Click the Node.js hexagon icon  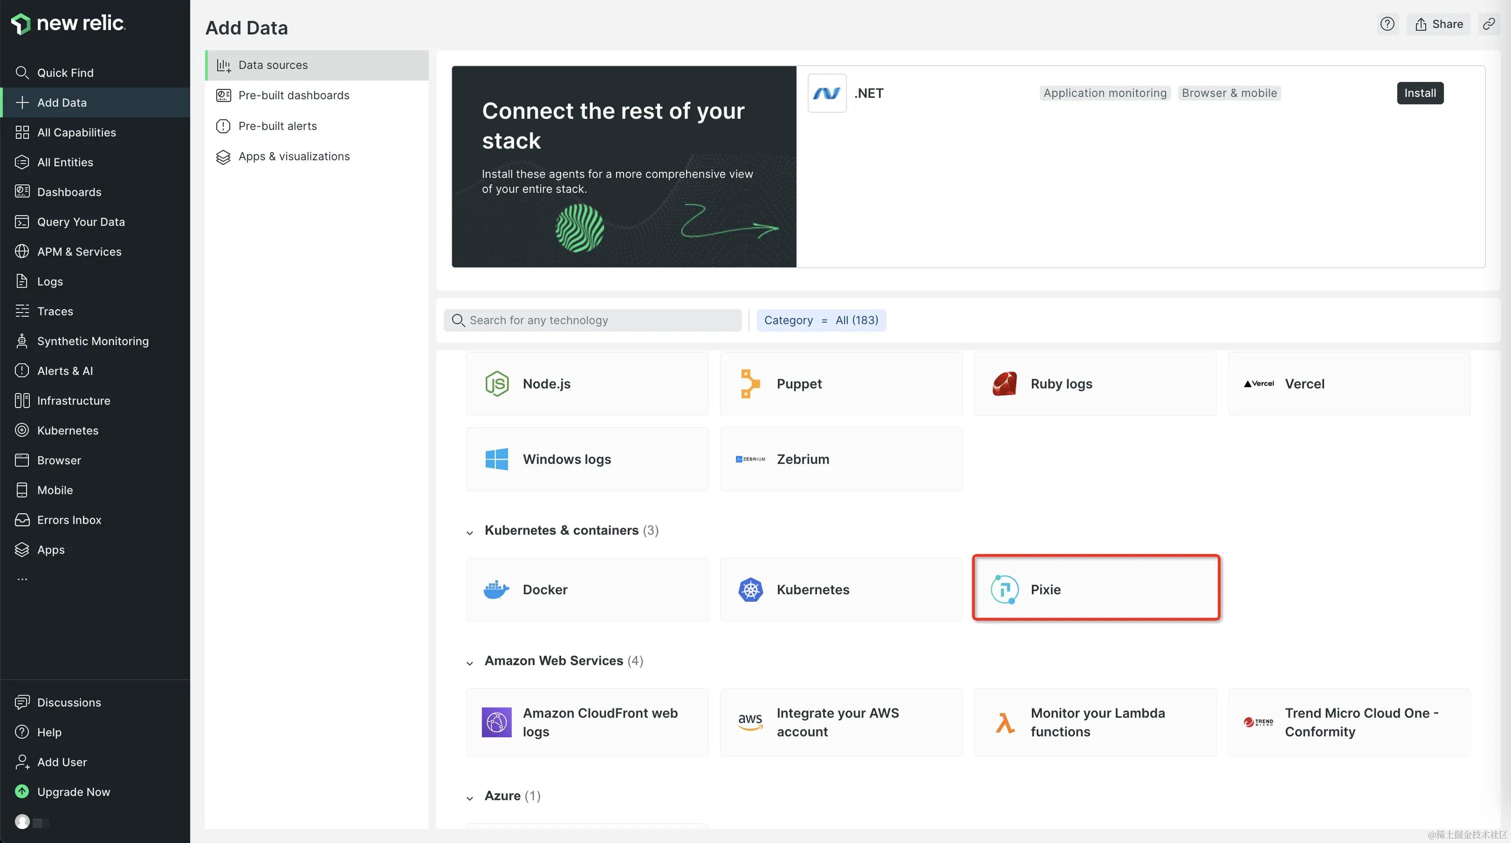[497, 384]
